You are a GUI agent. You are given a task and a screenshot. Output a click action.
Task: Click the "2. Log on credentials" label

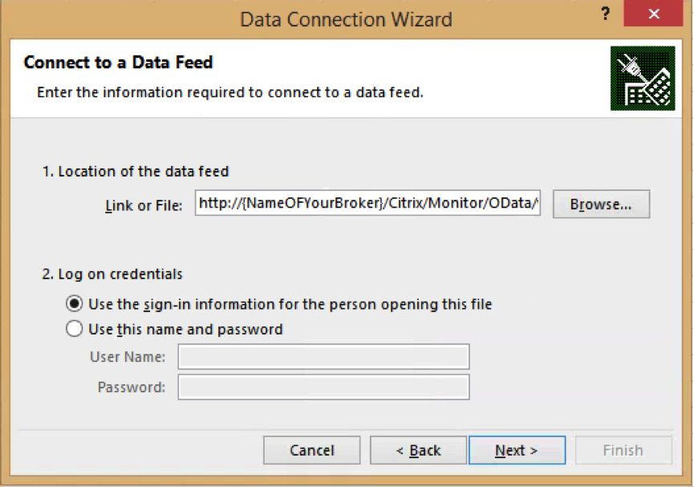tap(112, 274)
